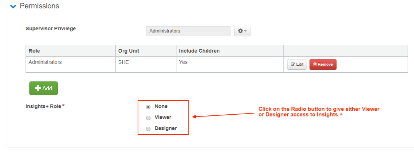This screenshot has height=153, width=414.
Task: Choose the Designer radio button
Action: click(148, 129)
